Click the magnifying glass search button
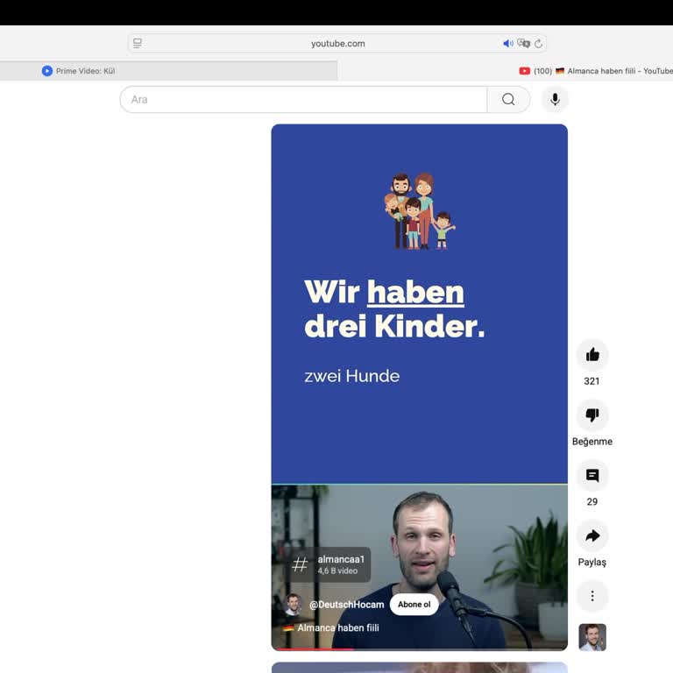The image size is (673, 673). [508, 99]
